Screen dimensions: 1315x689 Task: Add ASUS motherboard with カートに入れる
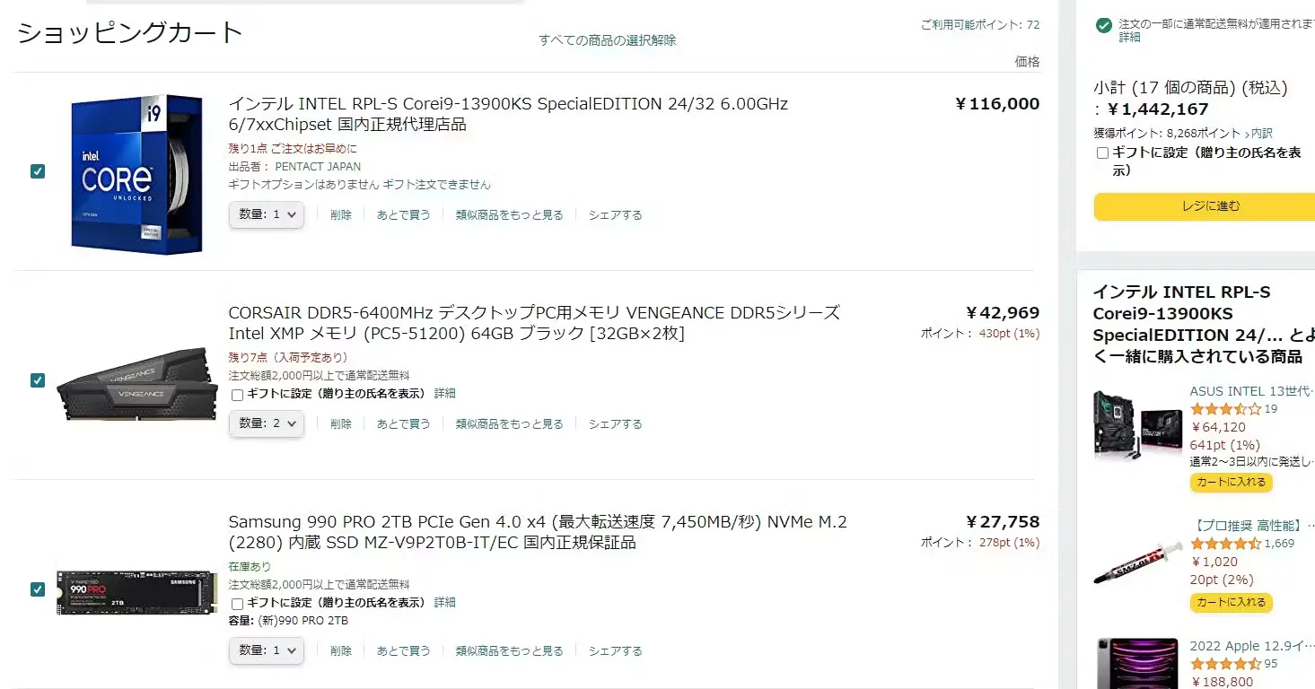pyautogui.click(x=1231, y=483)
